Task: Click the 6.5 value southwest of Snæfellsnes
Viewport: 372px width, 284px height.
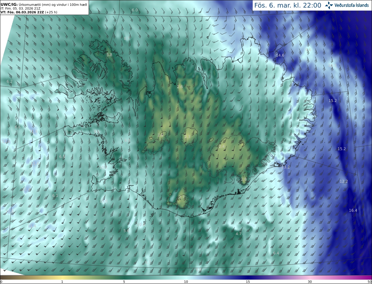Action: tap(62, 157)
